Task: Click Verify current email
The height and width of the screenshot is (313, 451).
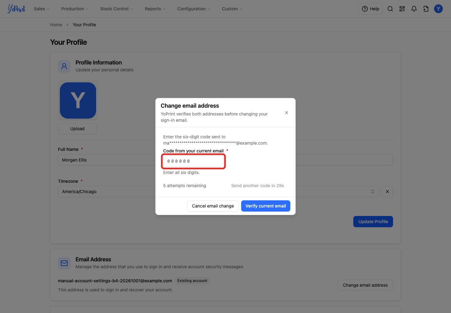Action: (266, 206)
